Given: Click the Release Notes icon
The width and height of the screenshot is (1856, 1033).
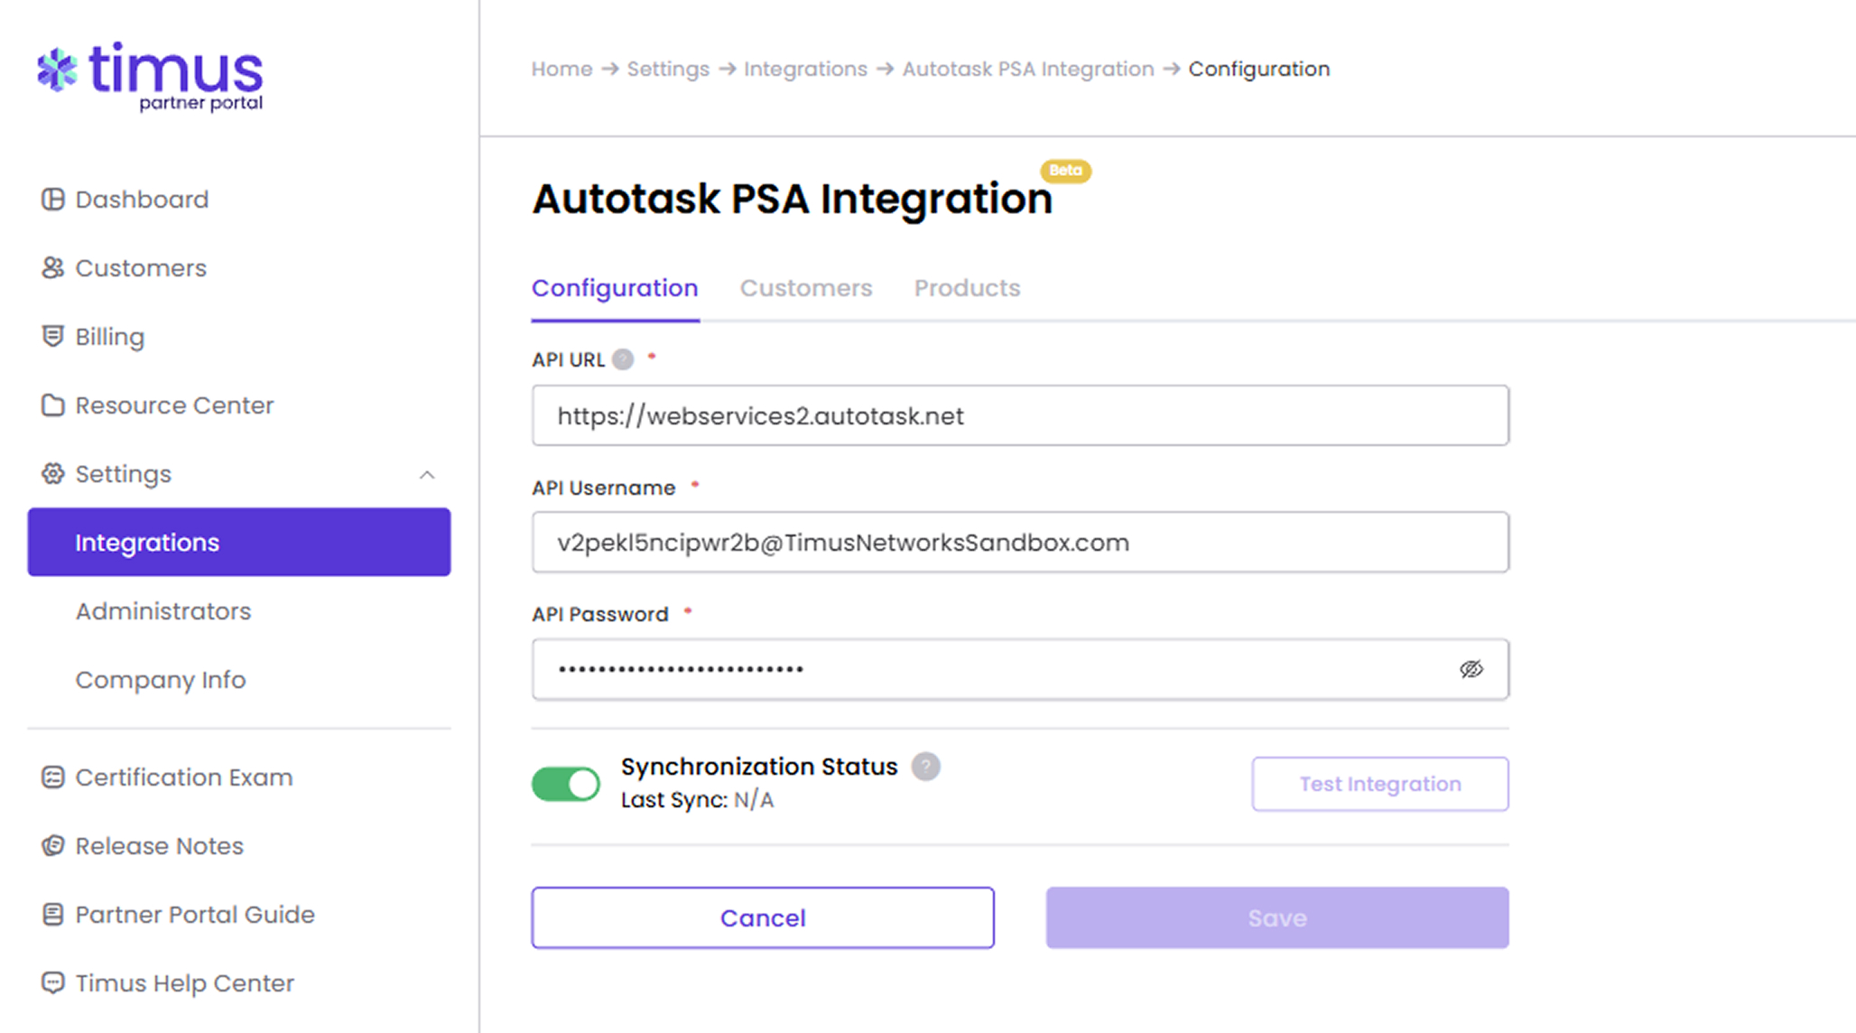Looking at the screenshot, I should 53,846.
